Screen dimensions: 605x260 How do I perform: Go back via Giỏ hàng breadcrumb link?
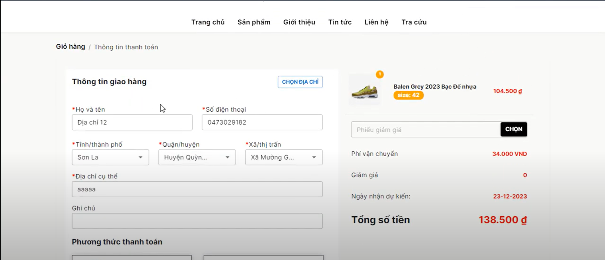pos(71,47)
